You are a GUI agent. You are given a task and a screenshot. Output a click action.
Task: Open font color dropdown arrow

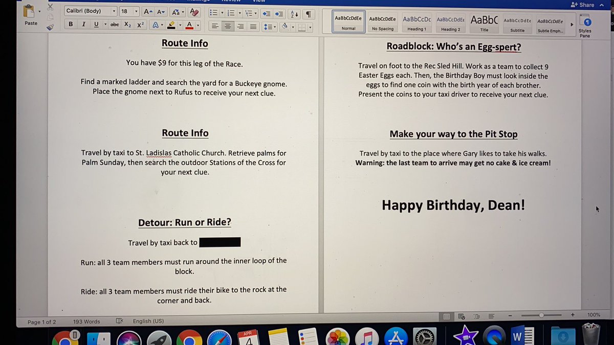point(198,25)
